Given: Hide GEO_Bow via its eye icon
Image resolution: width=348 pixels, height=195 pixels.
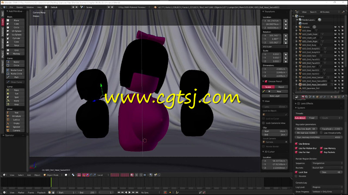Looking at the screenshot, I should 335,31.
